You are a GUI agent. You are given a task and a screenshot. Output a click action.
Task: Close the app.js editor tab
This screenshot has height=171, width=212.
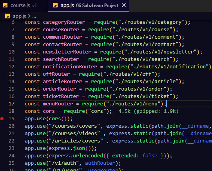pos(124,5)
